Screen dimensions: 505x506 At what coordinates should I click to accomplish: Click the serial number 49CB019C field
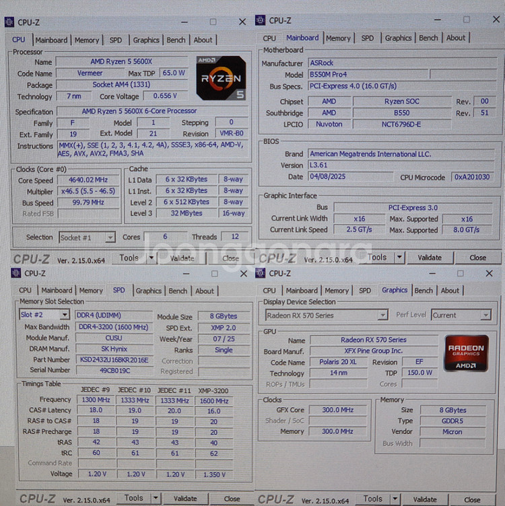pos(114,371)
